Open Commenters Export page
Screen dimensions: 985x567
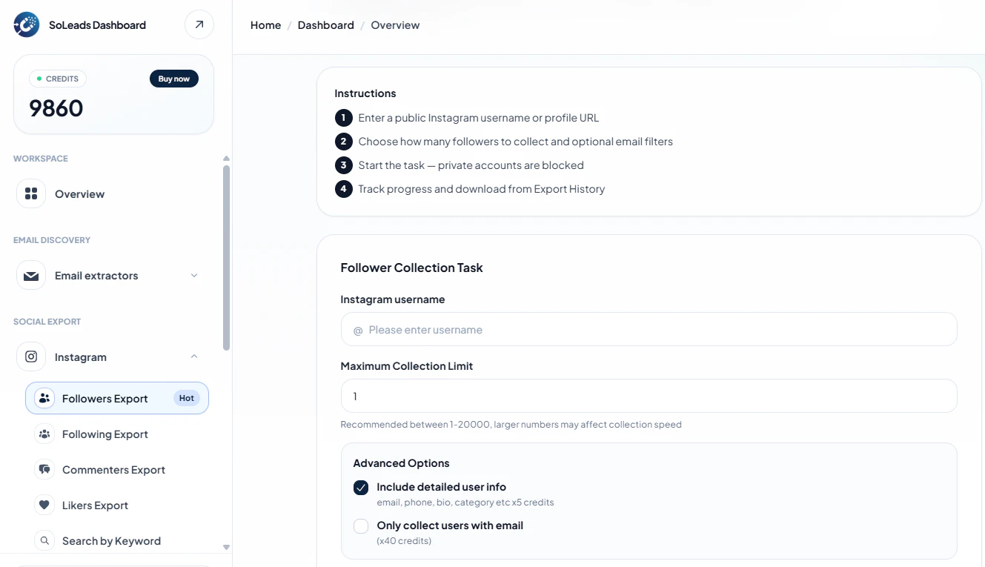point(117,469)
